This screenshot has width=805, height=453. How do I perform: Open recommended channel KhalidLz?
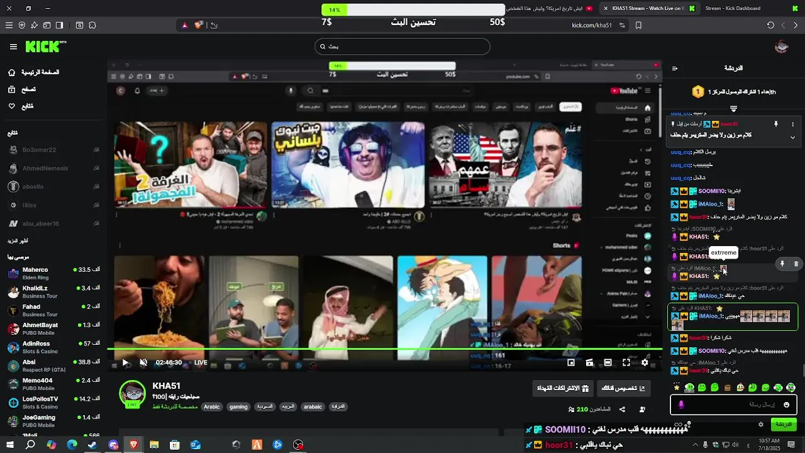tap(53, 291)
